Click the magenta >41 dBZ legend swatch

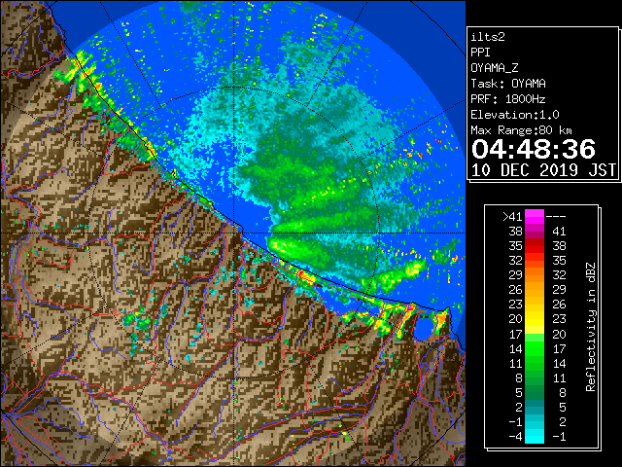535,216
